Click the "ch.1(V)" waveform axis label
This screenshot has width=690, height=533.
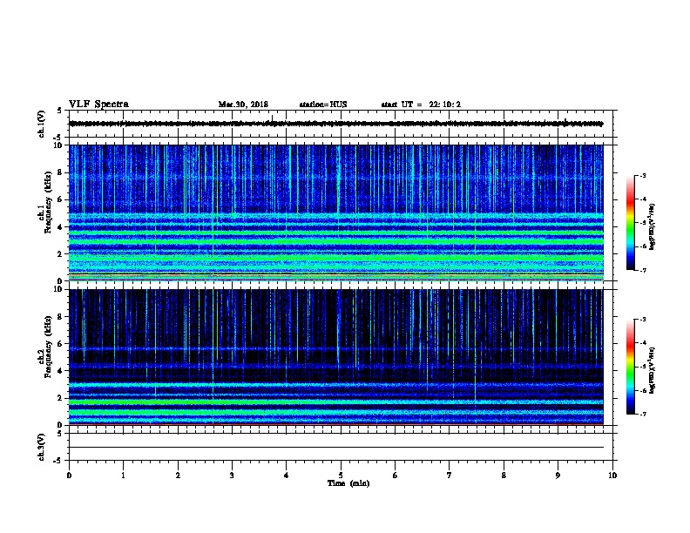41,124
